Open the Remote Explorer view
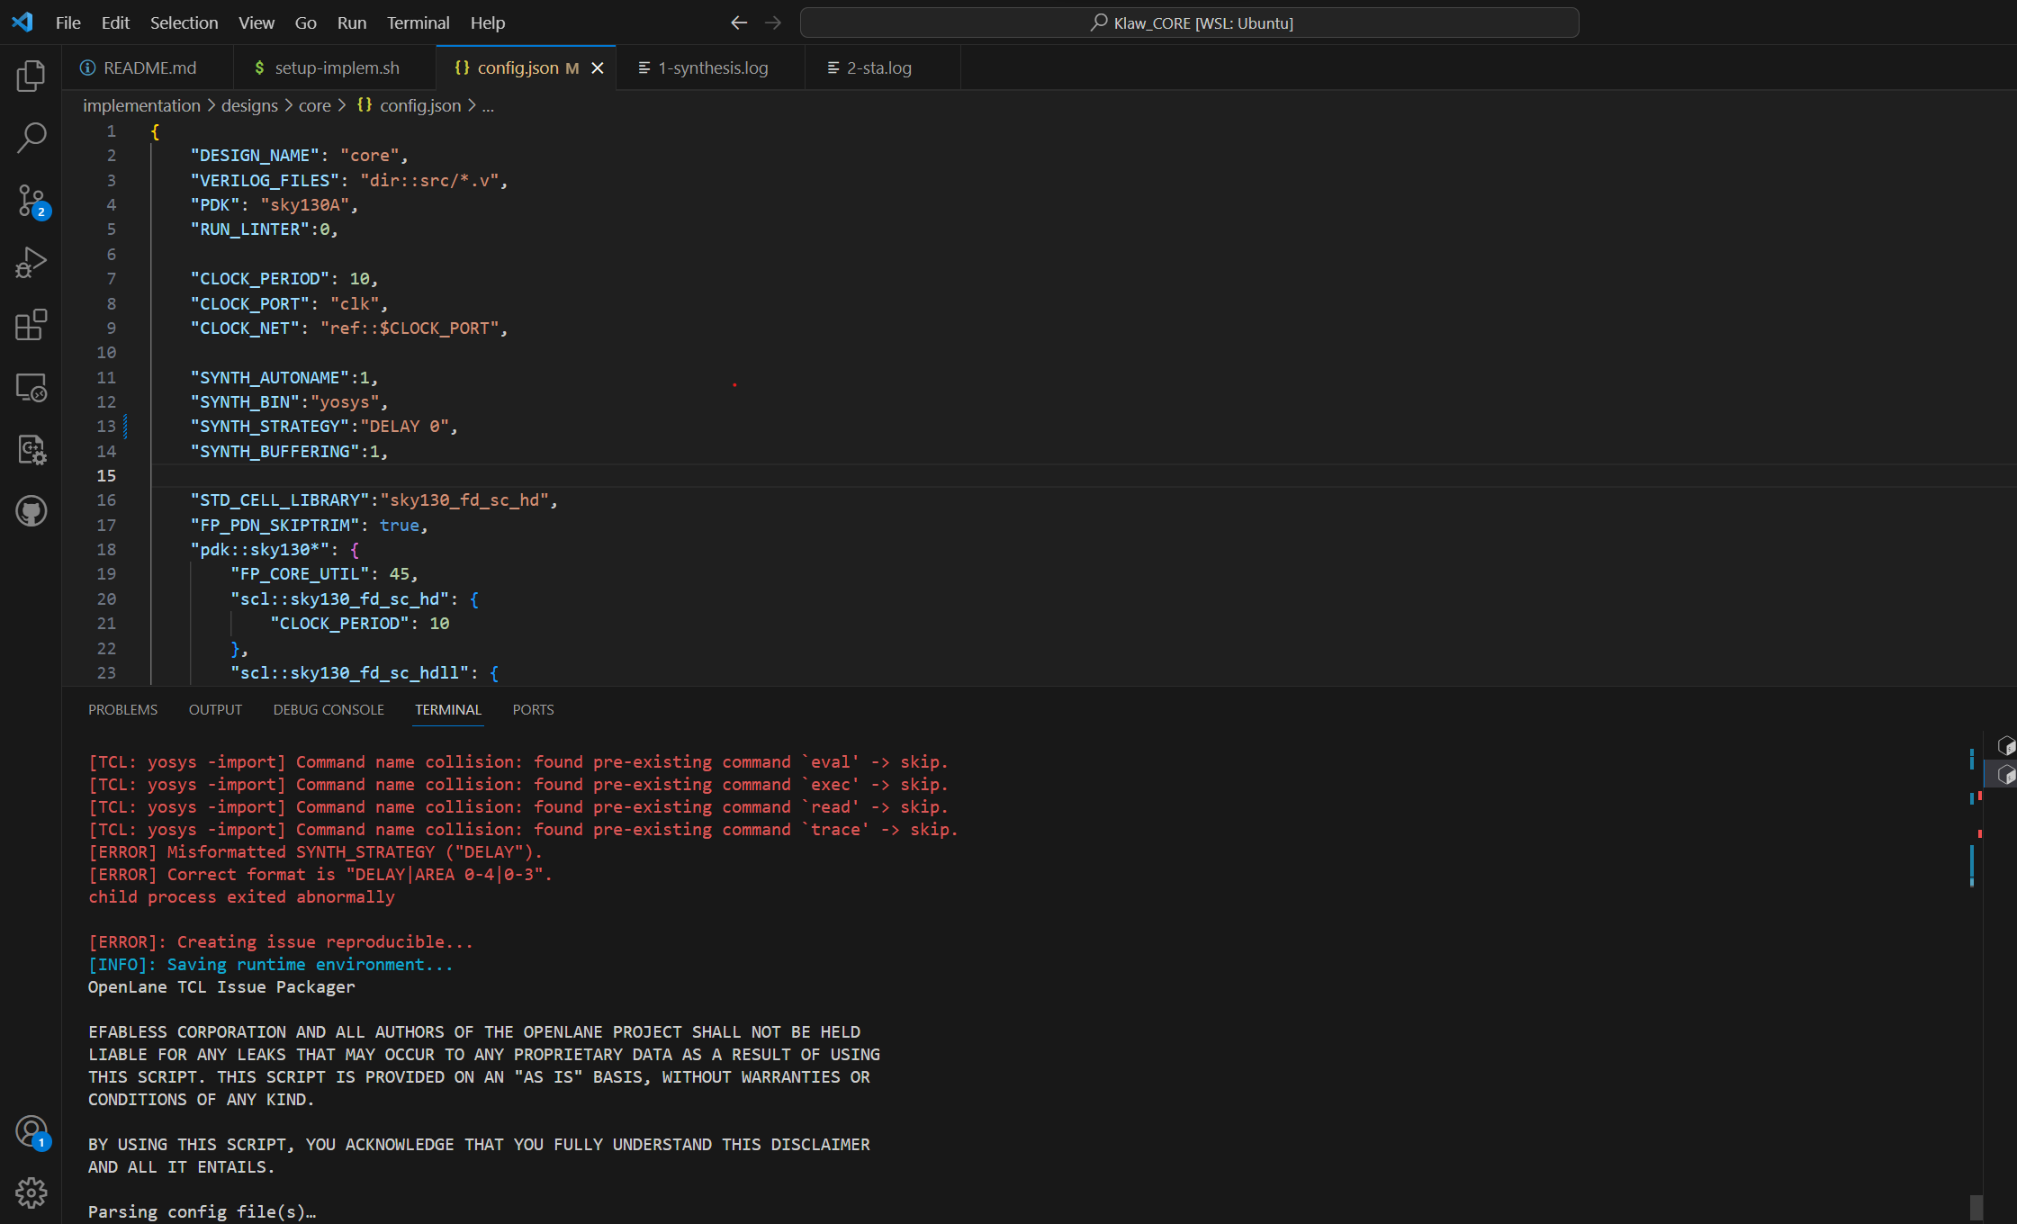This screenshot has height=1224, width=2017. point(31,387)
